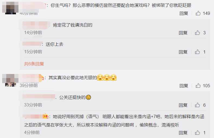Click the smiley emoji after '公关还挺快的'

[88, 97]
